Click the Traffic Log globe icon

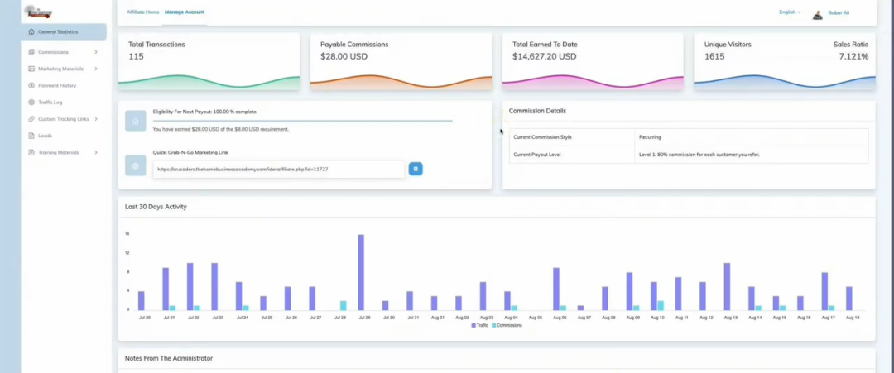coord(31,102)
